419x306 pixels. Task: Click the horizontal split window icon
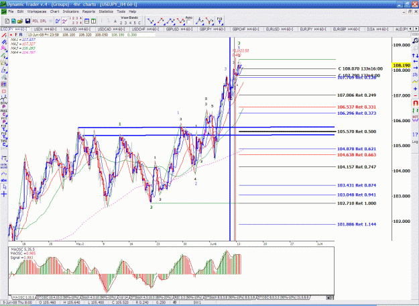click(87, 21)
